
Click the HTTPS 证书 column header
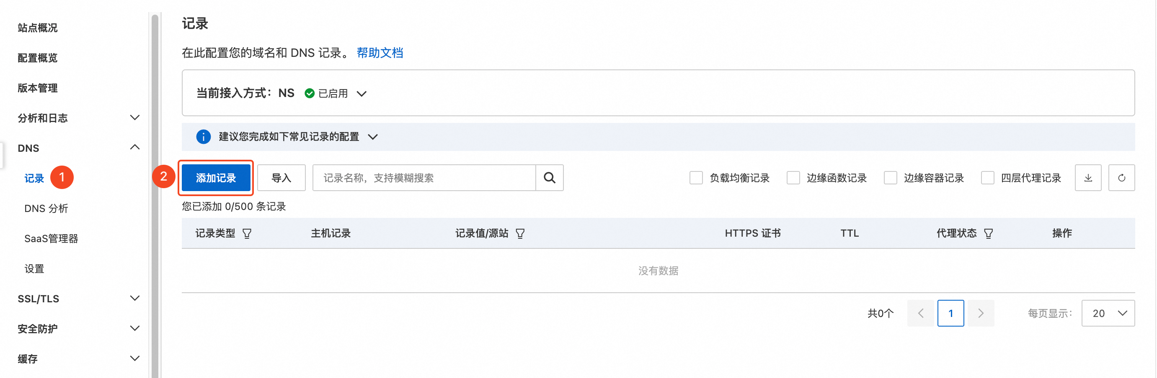(x=753, y=233)
